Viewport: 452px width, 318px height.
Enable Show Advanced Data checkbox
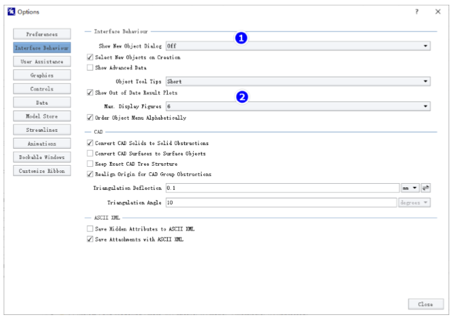90,68
